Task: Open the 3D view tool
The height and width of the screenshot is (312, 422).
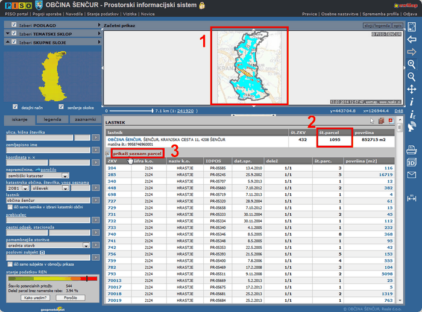Action: 412,163
